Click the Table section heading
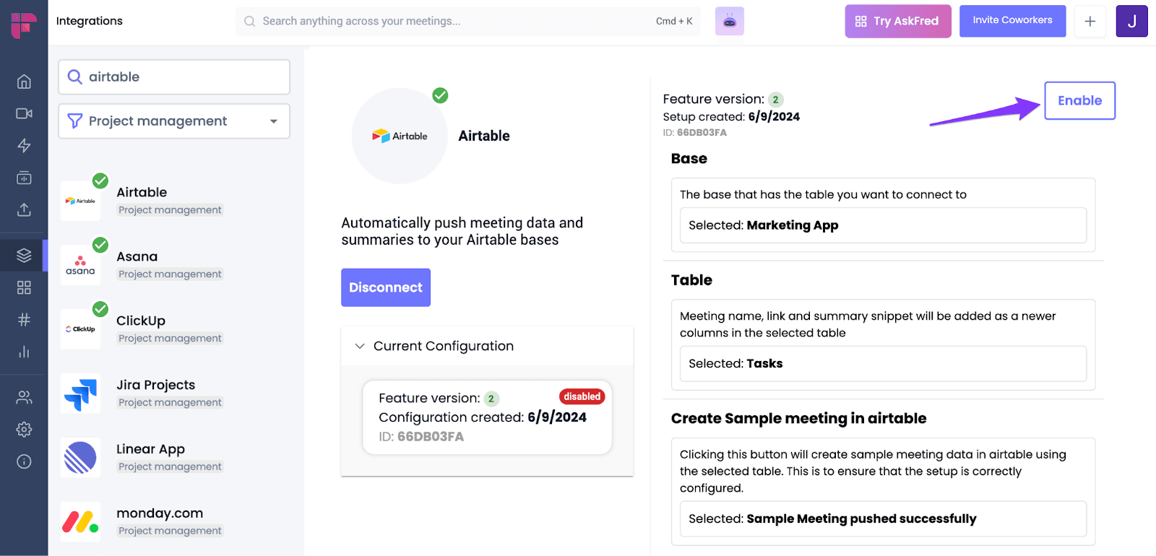The height and width of the screenshot is (556, 1156). (691, 280)
